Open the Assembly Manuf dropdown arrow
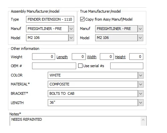This screenshot has width=167, height=133. 71,29
